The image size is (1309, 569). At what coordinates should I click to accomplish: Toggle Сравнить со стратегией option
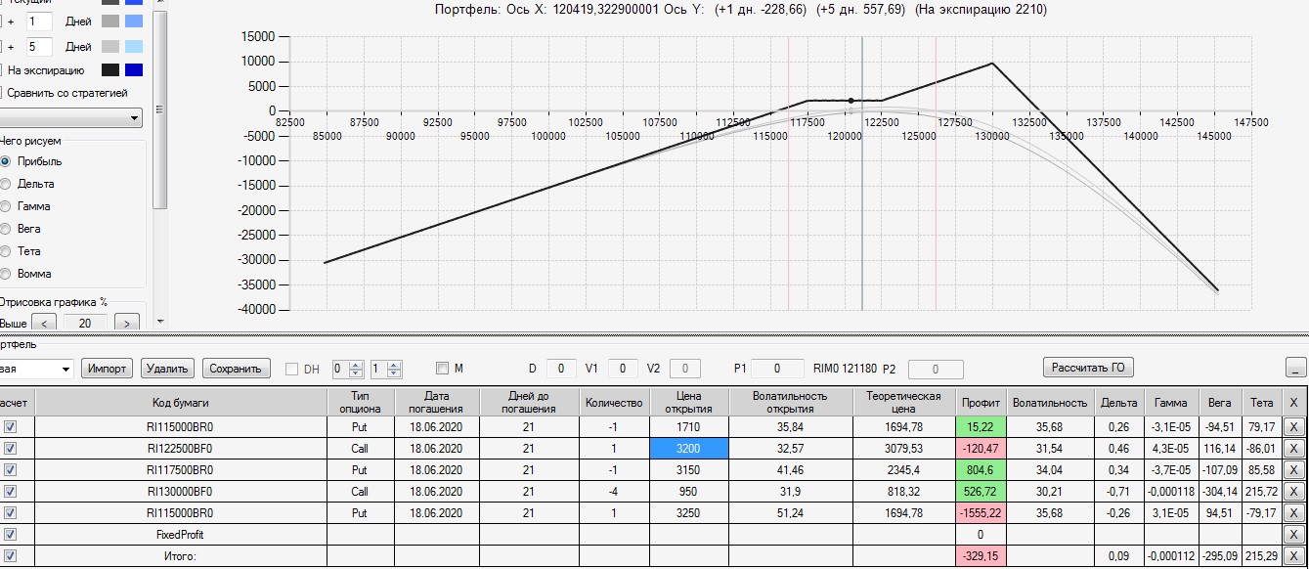click(64, 93)
